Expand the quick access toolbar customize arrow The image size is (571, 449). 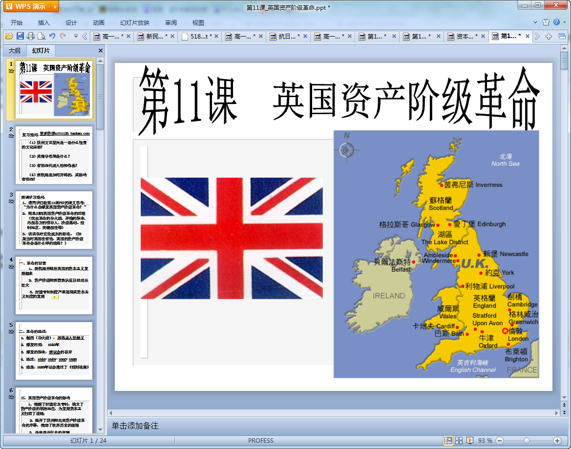point(76,36)
